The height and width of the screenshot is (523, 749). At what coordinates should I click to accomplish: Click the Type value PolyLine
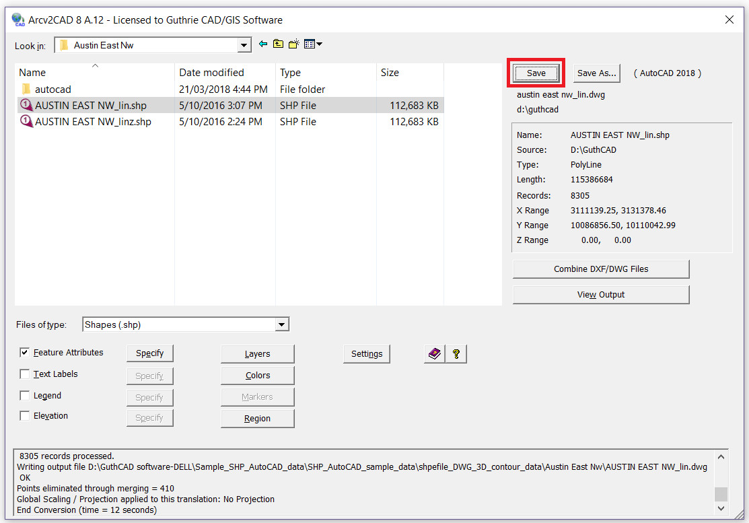(x=586, y=164)
